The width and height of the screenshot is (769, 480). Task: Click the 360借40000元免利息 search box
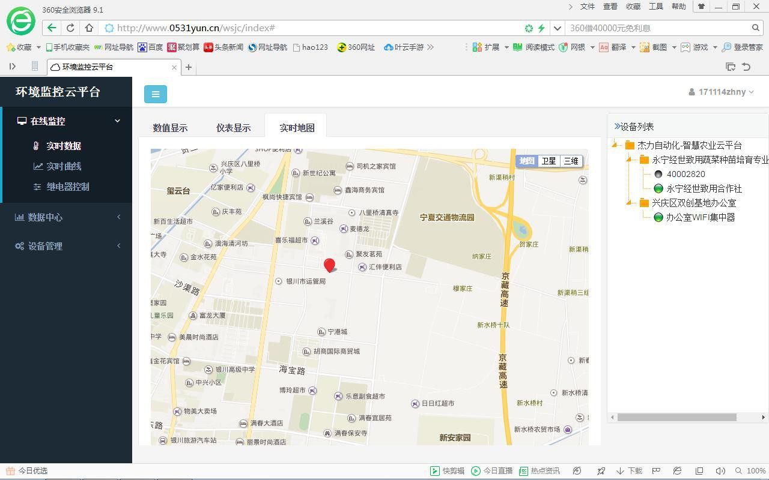coord(658,28)
